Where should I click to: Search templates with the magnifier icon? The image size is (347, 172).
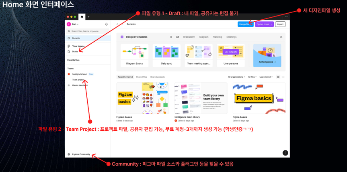(x=171, y=37)
